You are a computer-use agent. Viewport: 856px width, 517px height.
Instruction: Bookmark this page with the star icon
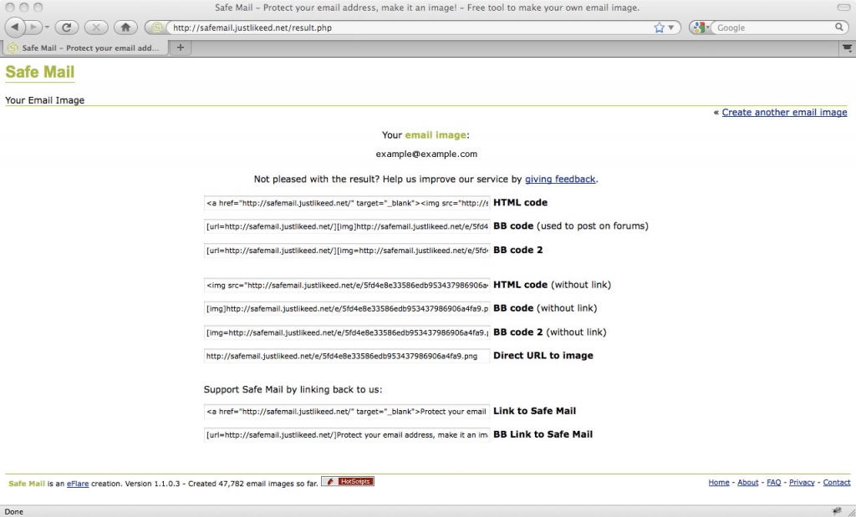point(659,28)
